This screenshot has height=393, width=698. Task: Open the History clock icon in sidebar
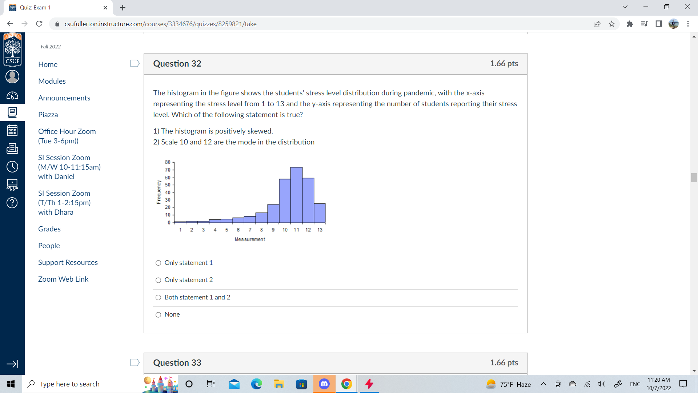click(x=12, y=167)
